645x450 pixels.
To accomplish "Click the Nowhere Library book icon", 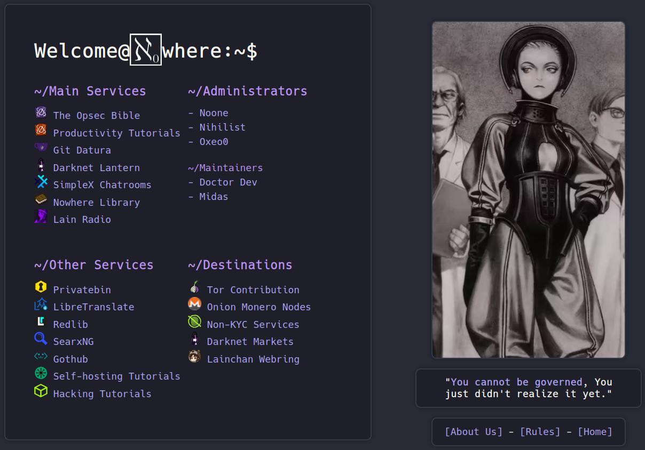I will 41,199.
